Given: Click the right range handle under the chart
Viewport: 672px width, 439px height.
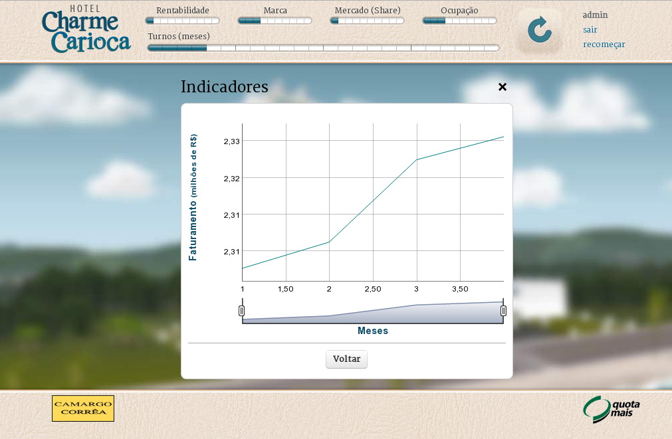Looking at the screenshot, I should tap(503, 310).
